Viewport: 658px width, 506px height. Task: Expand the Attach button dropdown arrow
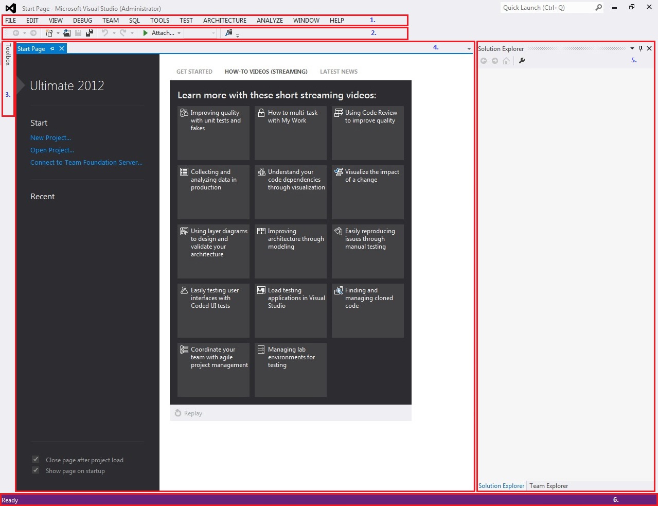pos(179,33)
